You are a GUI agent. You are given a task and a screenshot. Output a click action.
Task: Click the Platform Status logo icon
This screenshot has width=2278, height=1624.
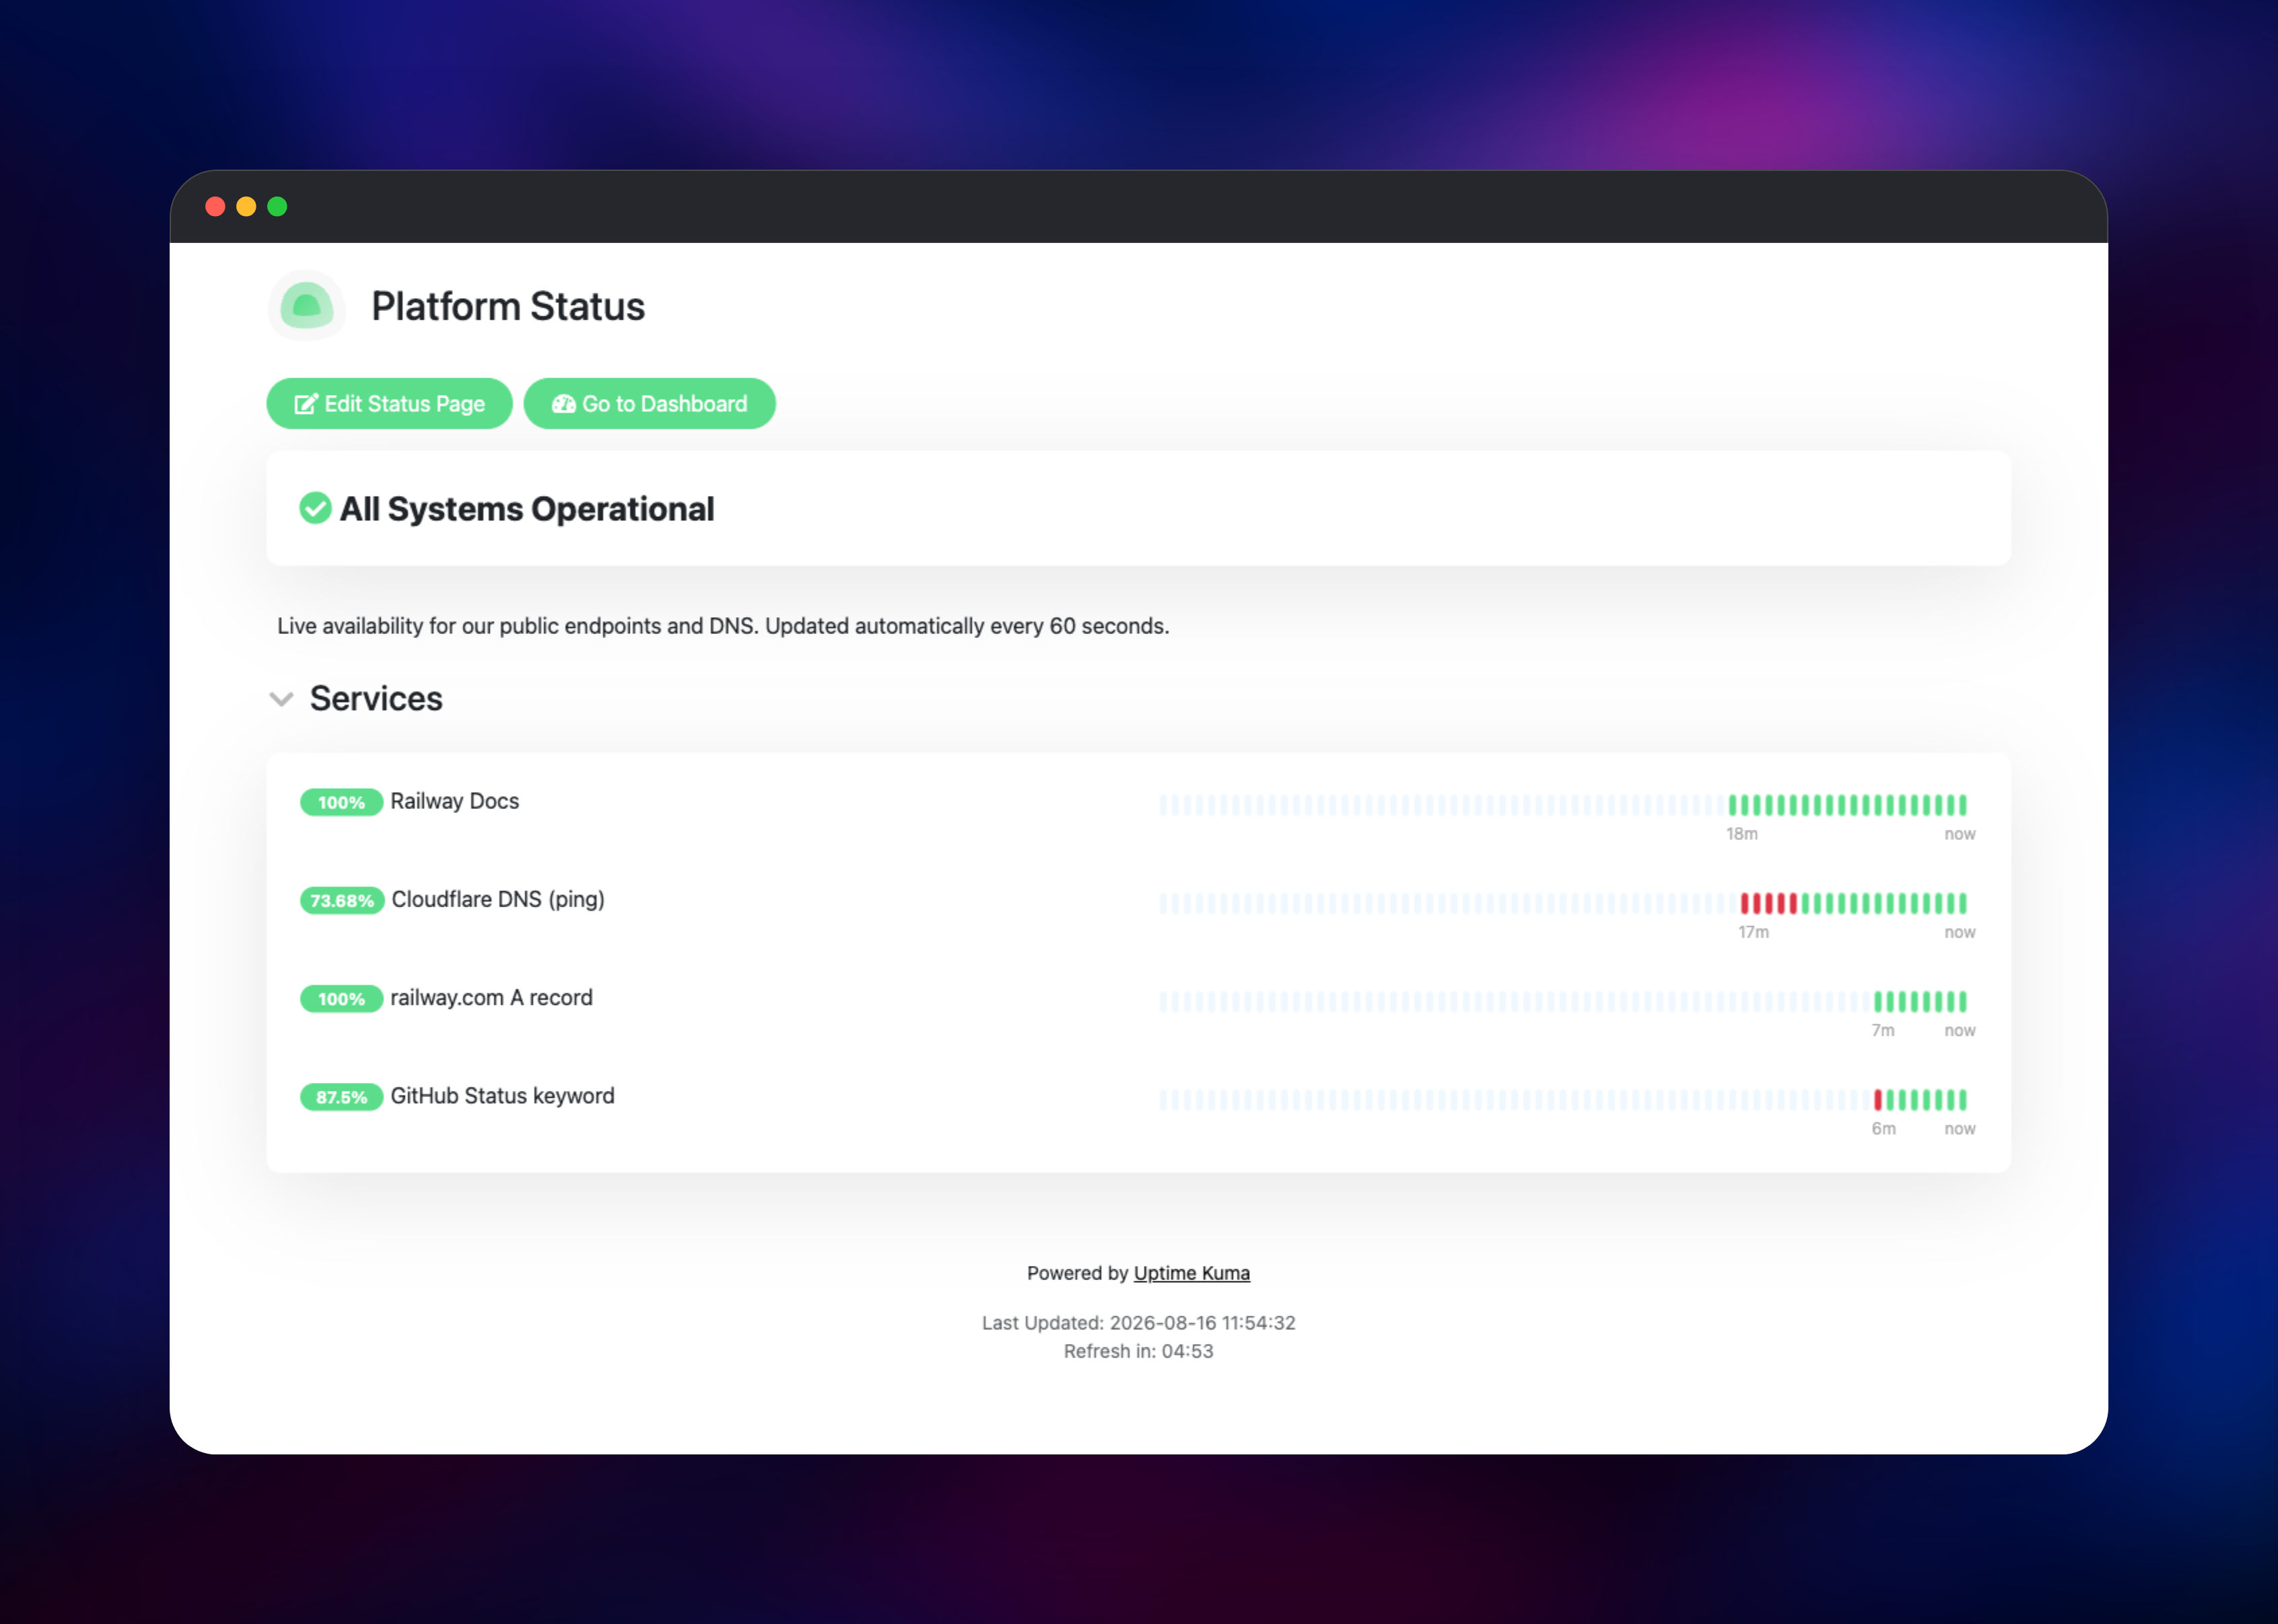pyautogui.click(x=306, y=306)
